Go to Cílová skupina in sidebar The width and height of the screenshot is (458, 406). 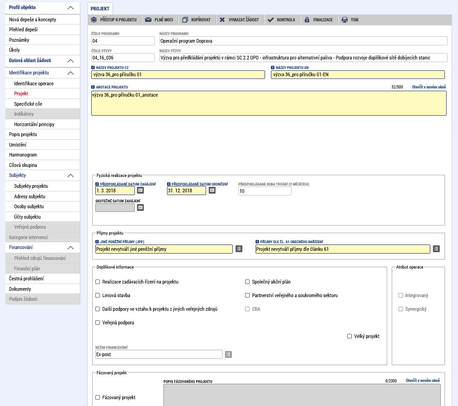pos(43,165)
